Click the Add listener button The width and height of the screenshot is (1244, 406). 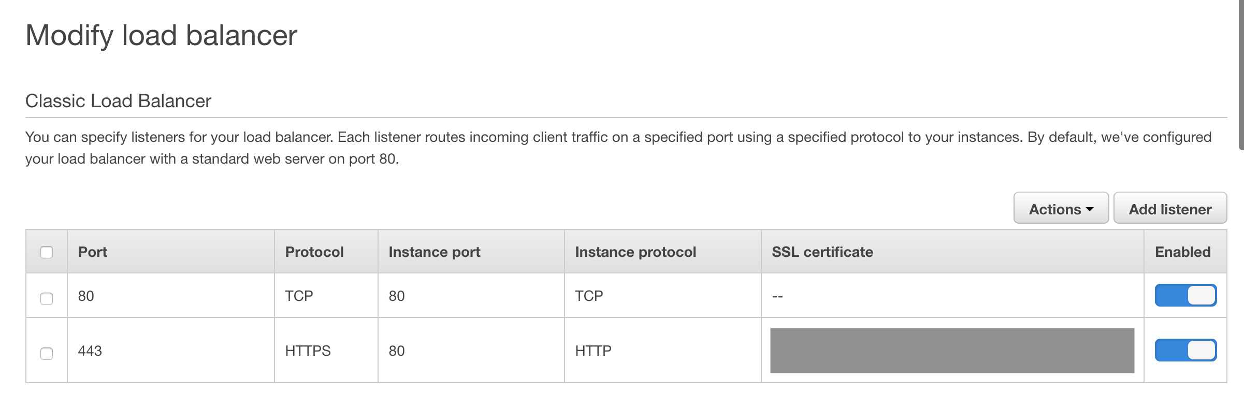pos(1170,208)
